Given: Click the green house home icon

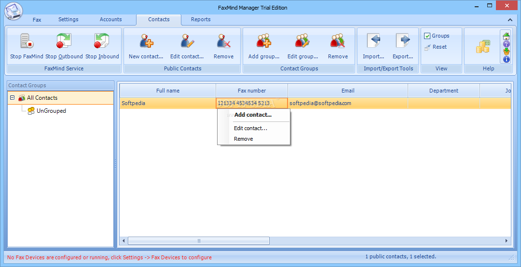Looking at the screenshot, I should click(x=506, y=36).
